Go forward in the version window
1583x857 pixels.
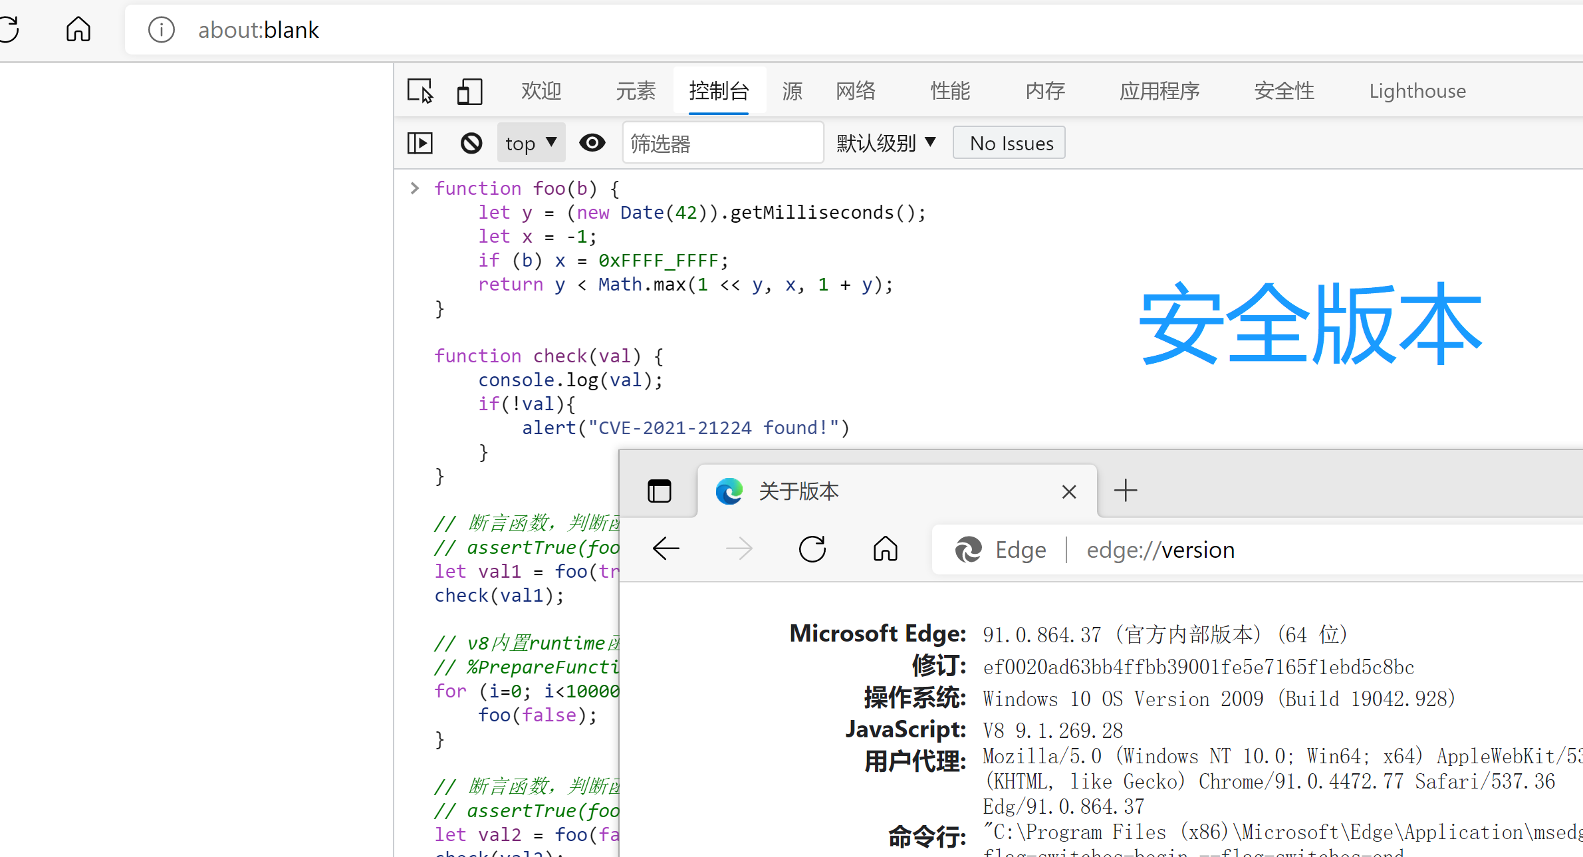point(739,549)
